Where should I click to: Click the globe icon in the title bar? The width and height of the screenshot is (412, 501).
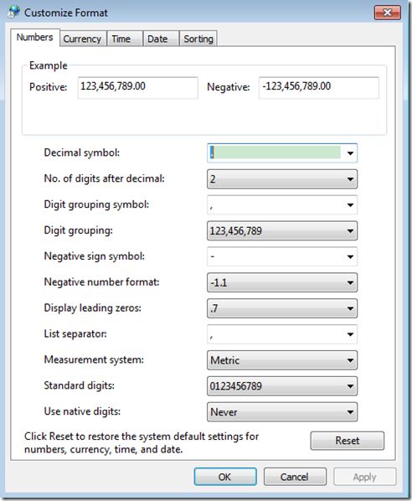coord(13,12)
